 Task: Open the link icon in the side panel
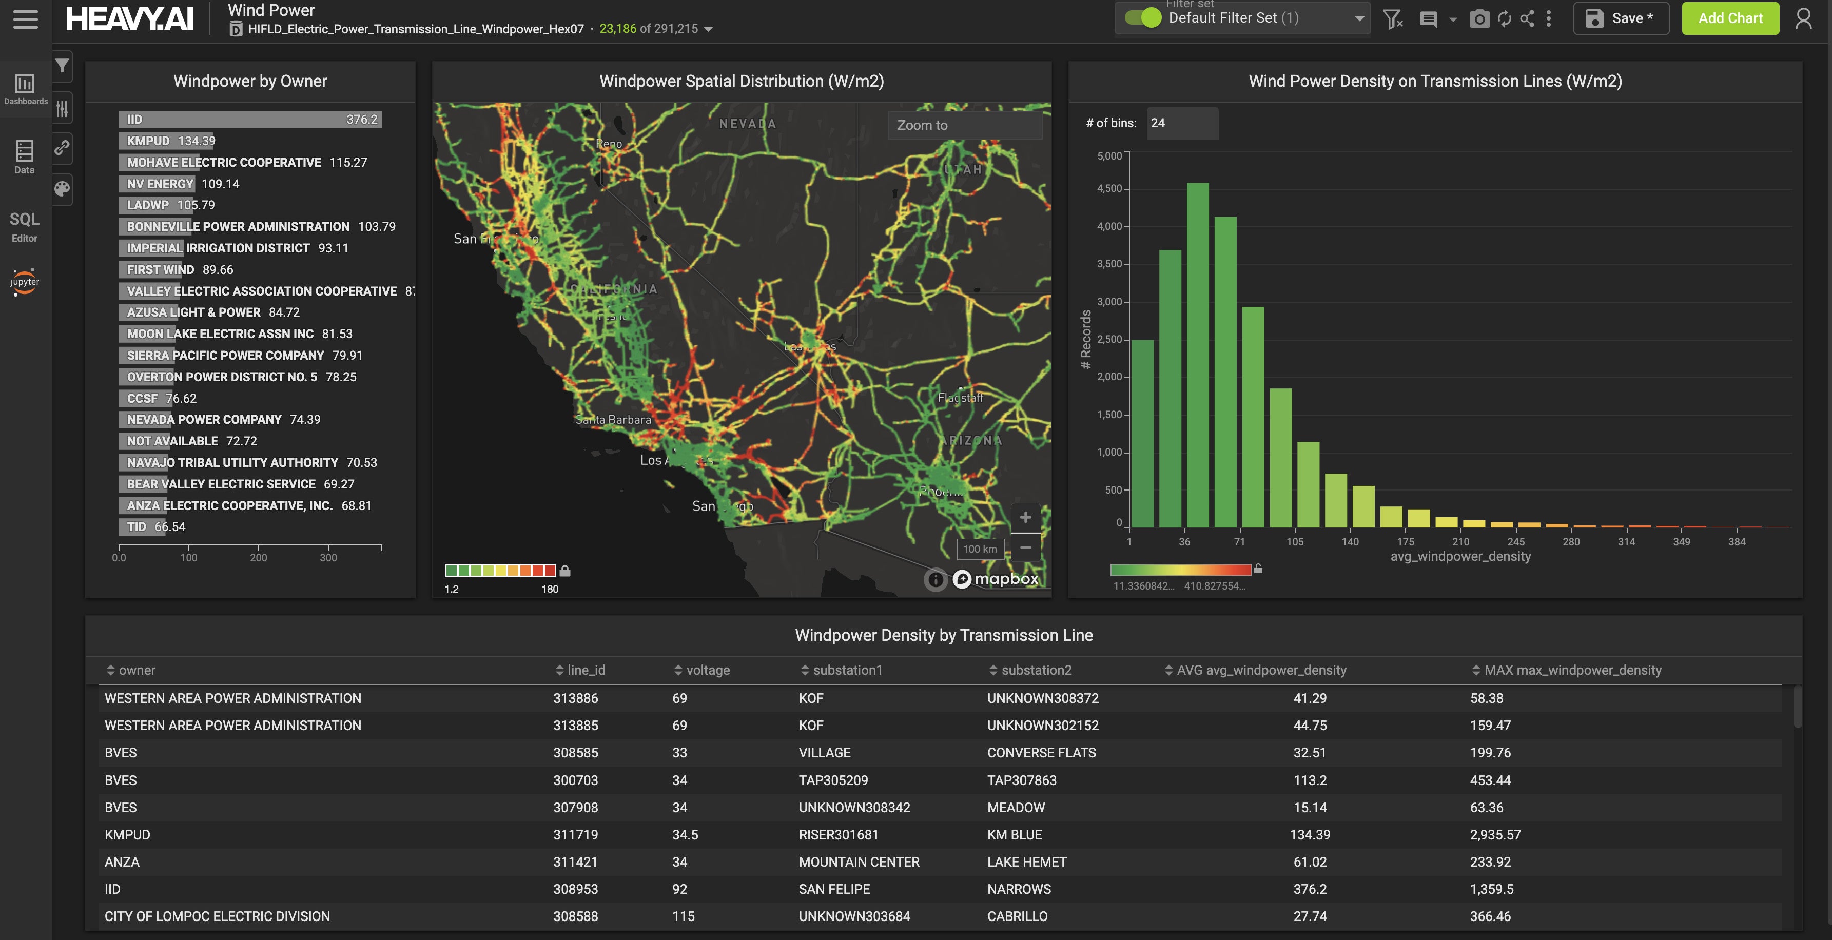click(x=63, y=148)
